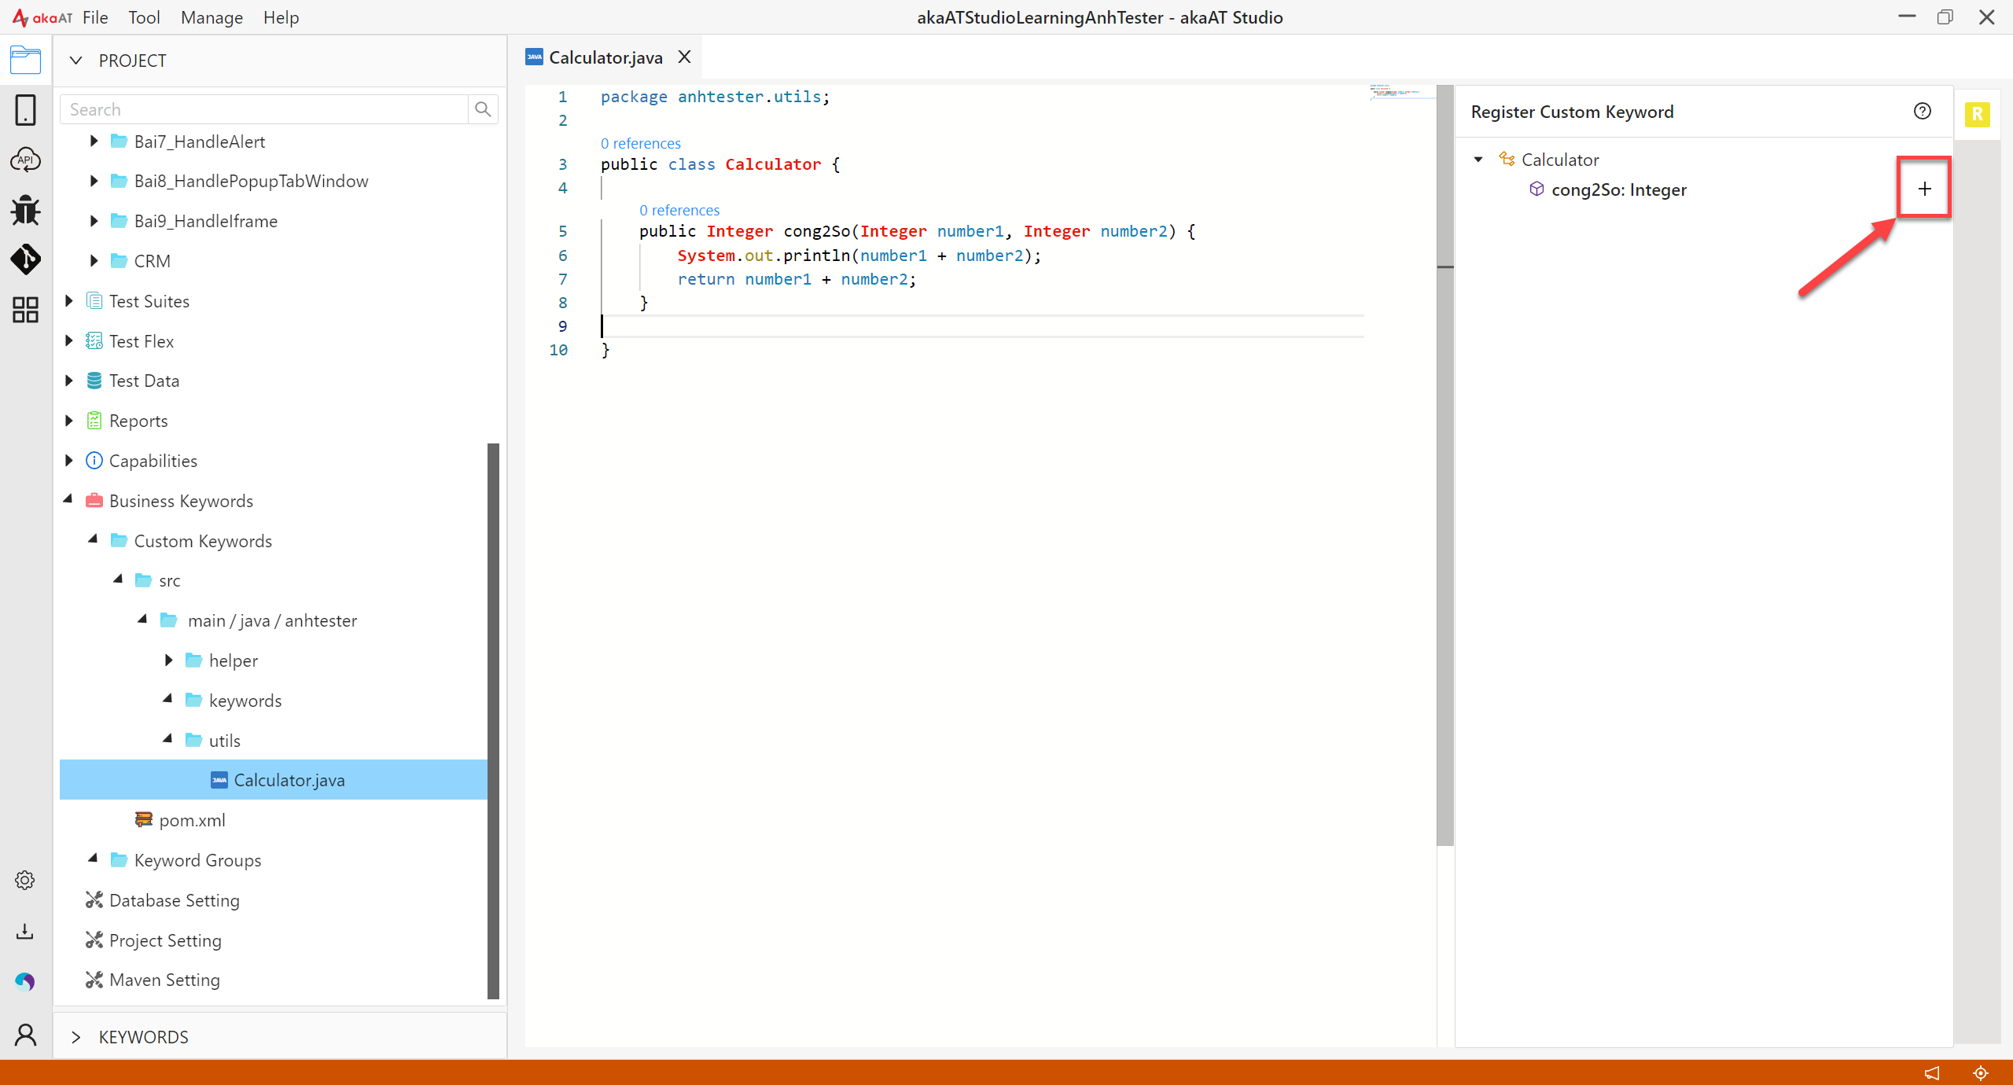Close the Calculator.java tab
This screenshot has width=2013, height=1085.
tap(684, 57)
